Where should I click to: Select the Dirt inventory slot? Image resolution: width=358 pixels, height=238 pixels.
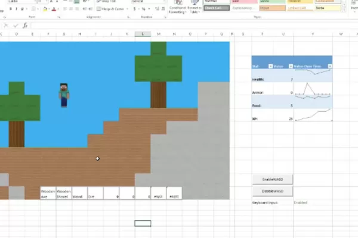pos(95,193)
